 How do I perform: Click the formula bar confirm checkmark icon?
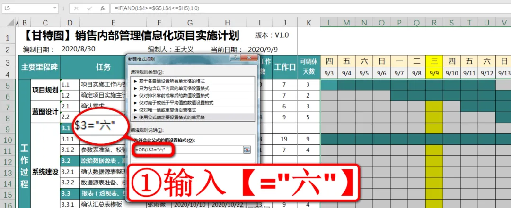pos(89,8)
